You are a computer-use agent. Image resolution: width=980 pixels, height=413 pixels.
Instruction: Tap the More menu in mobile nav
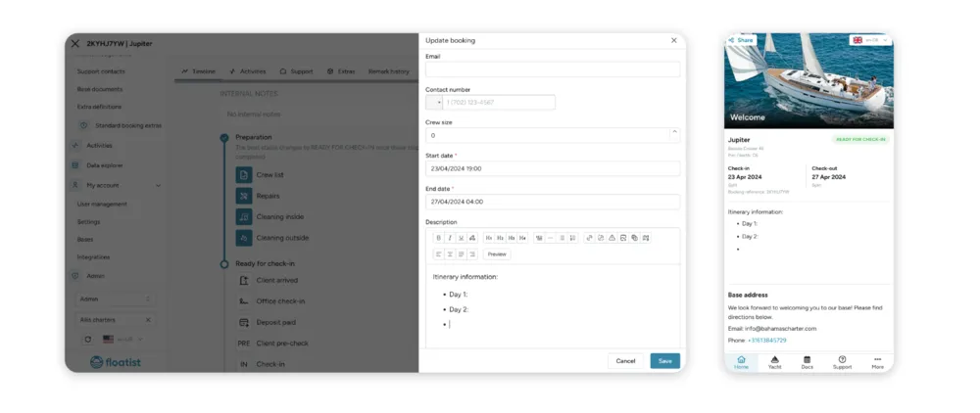(877, 362)
